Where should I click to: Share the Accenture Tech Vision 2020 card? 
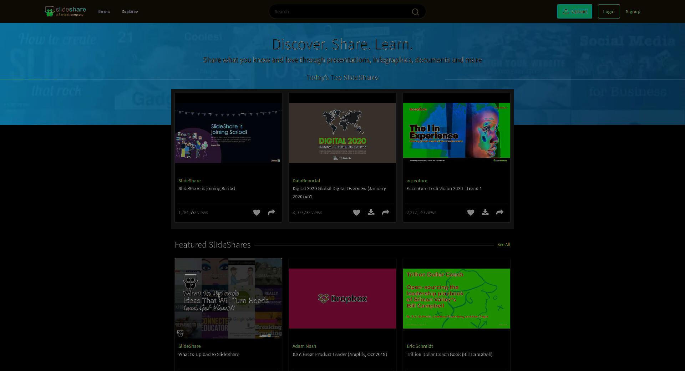point(500,213)
